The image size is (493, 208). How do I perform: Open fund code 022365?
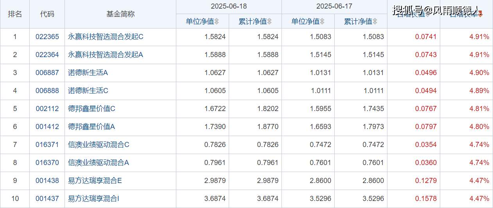[47, 37]
